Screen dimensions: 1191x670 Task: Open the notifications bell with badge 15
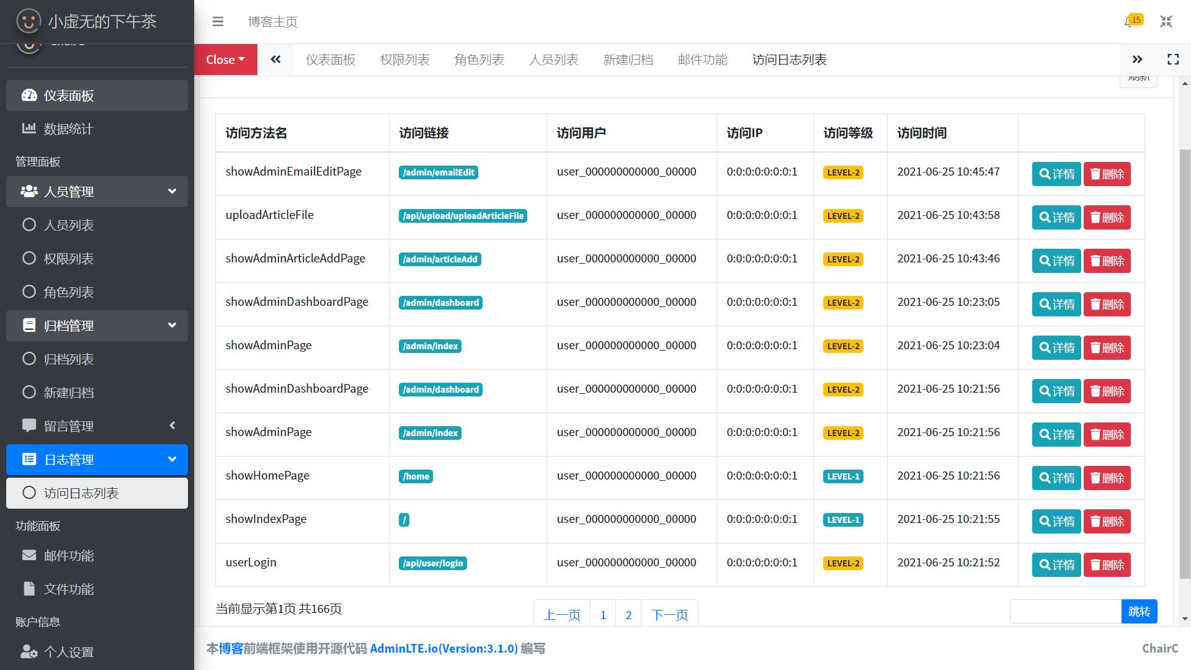(x=1131, y=22)
